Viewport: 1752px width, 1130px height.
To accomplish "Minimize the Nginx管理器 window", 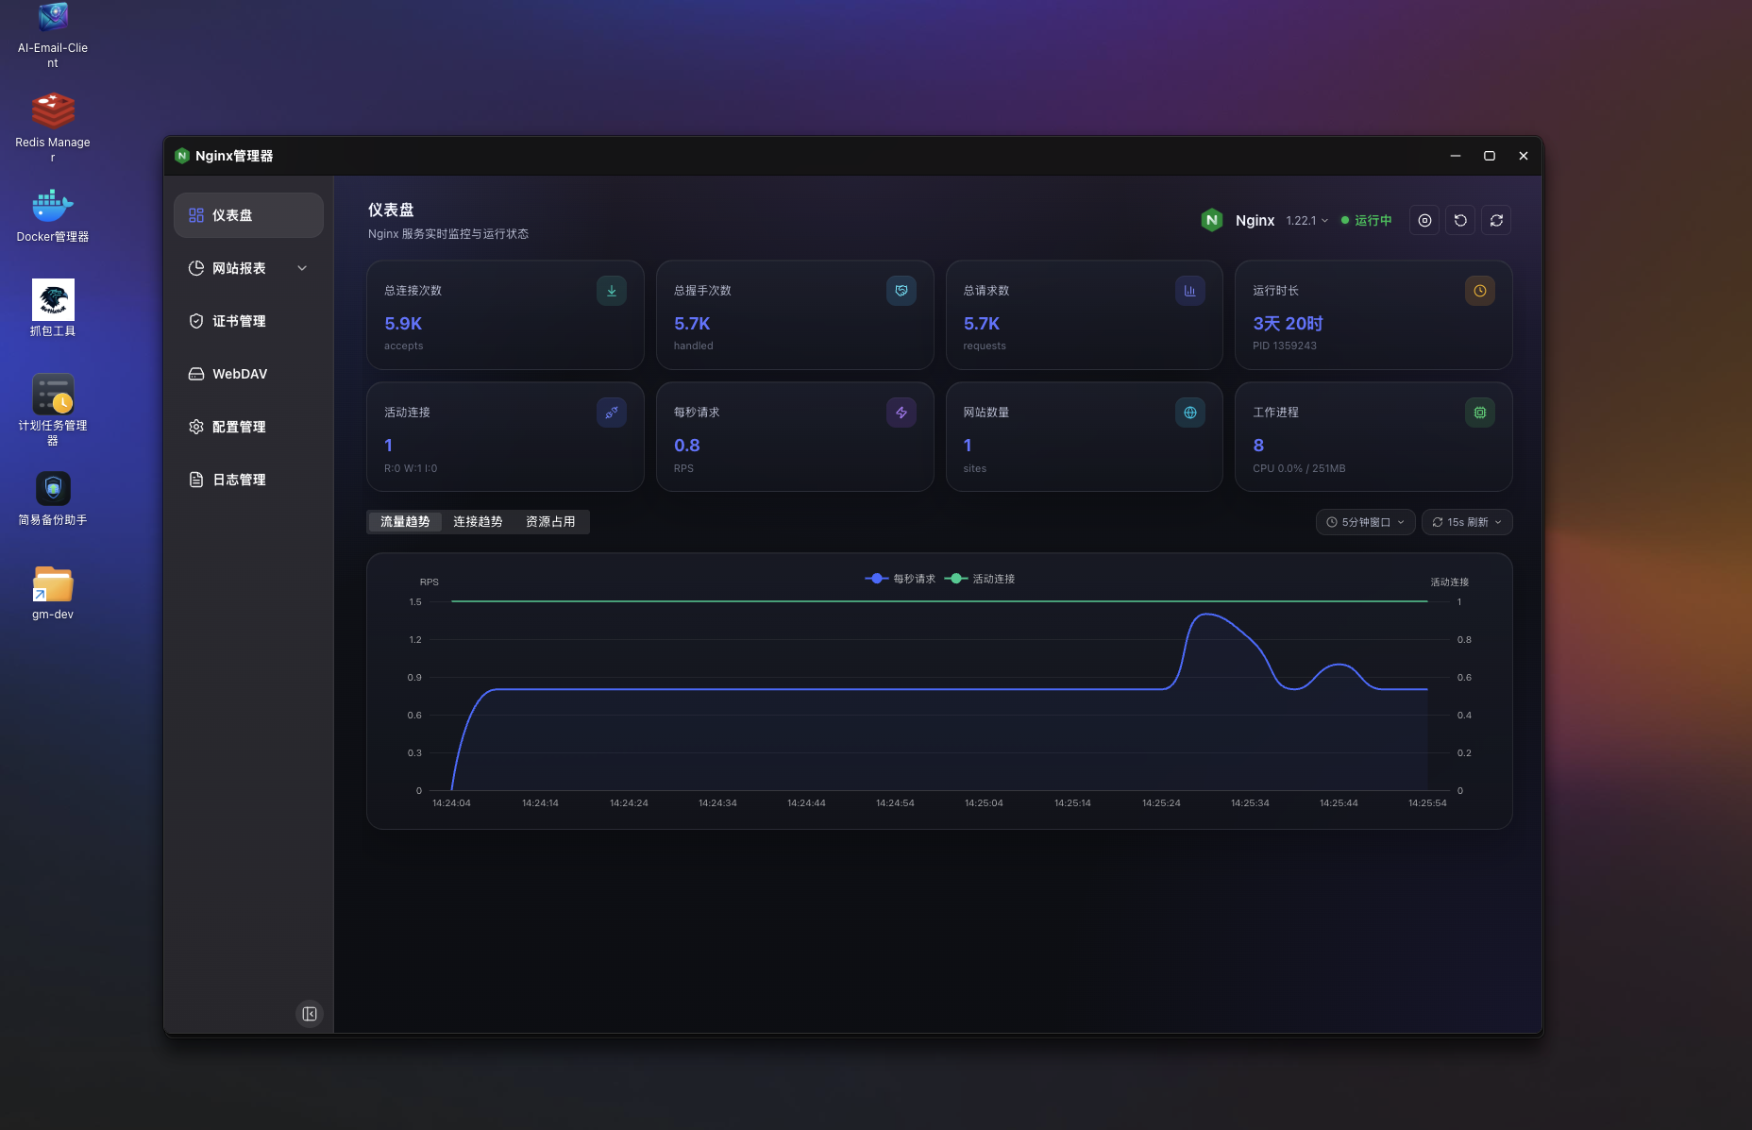I will pos(1456,156).
